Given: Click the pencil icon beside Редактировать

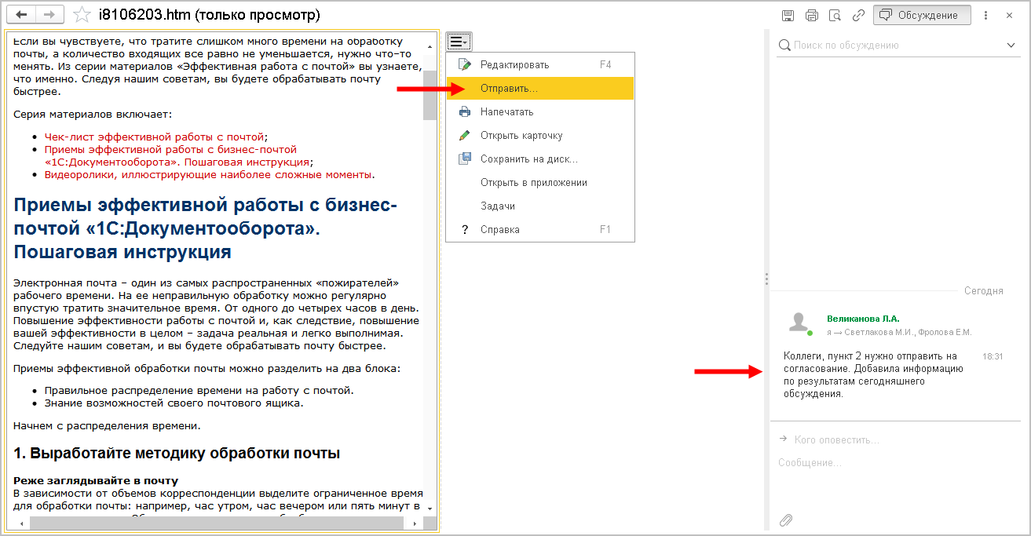Looking at the screenshot, I should click(x=465, y=64).
